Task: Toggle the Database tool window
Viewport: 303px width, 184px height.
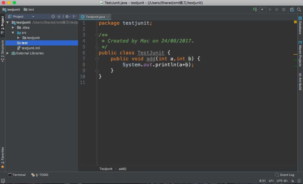Action: pyautogui.click(x=300, y=26)
